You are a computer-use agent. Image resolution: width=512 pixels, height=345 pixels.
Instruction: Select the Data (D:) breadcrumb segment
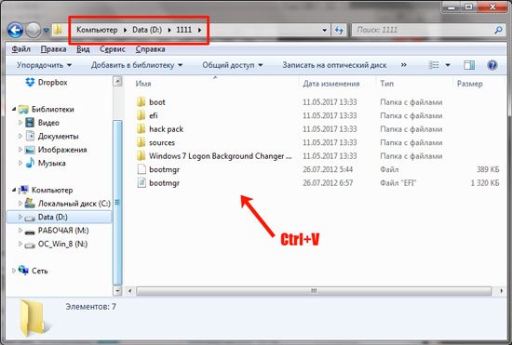(147, 30)
